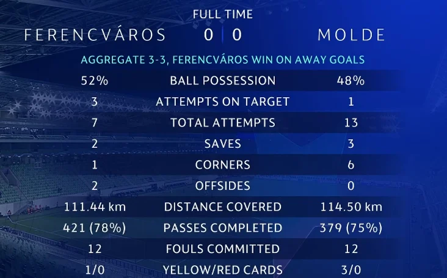Viewport: 447px width, 278px height.
Task: Click the 52% possession value
Action: pos(95,81)
